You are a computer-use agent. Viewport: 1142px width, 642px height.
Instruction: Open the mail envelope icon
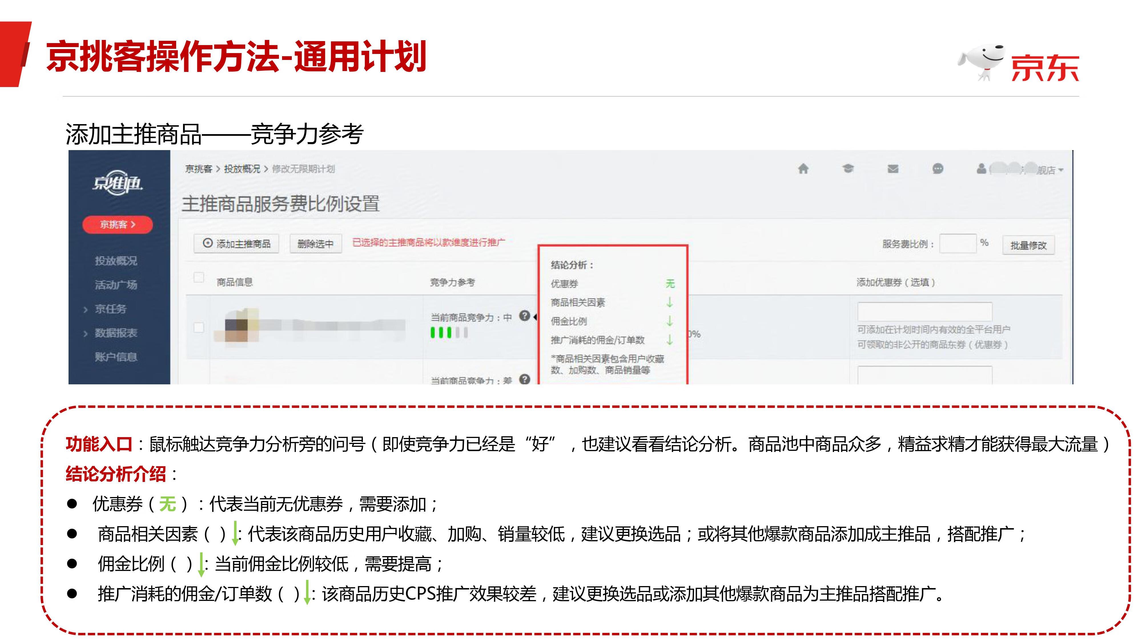(x=893, y=169)
